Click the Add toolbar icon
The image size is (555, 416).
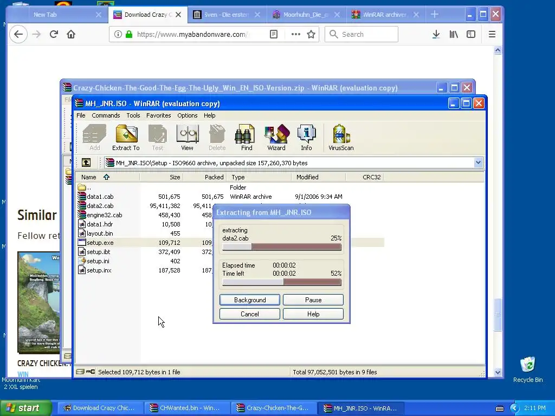(x=94, y=138)
